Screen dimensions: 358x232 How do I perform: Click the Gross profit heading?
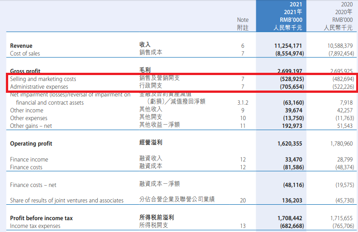[x=25, y=71]
